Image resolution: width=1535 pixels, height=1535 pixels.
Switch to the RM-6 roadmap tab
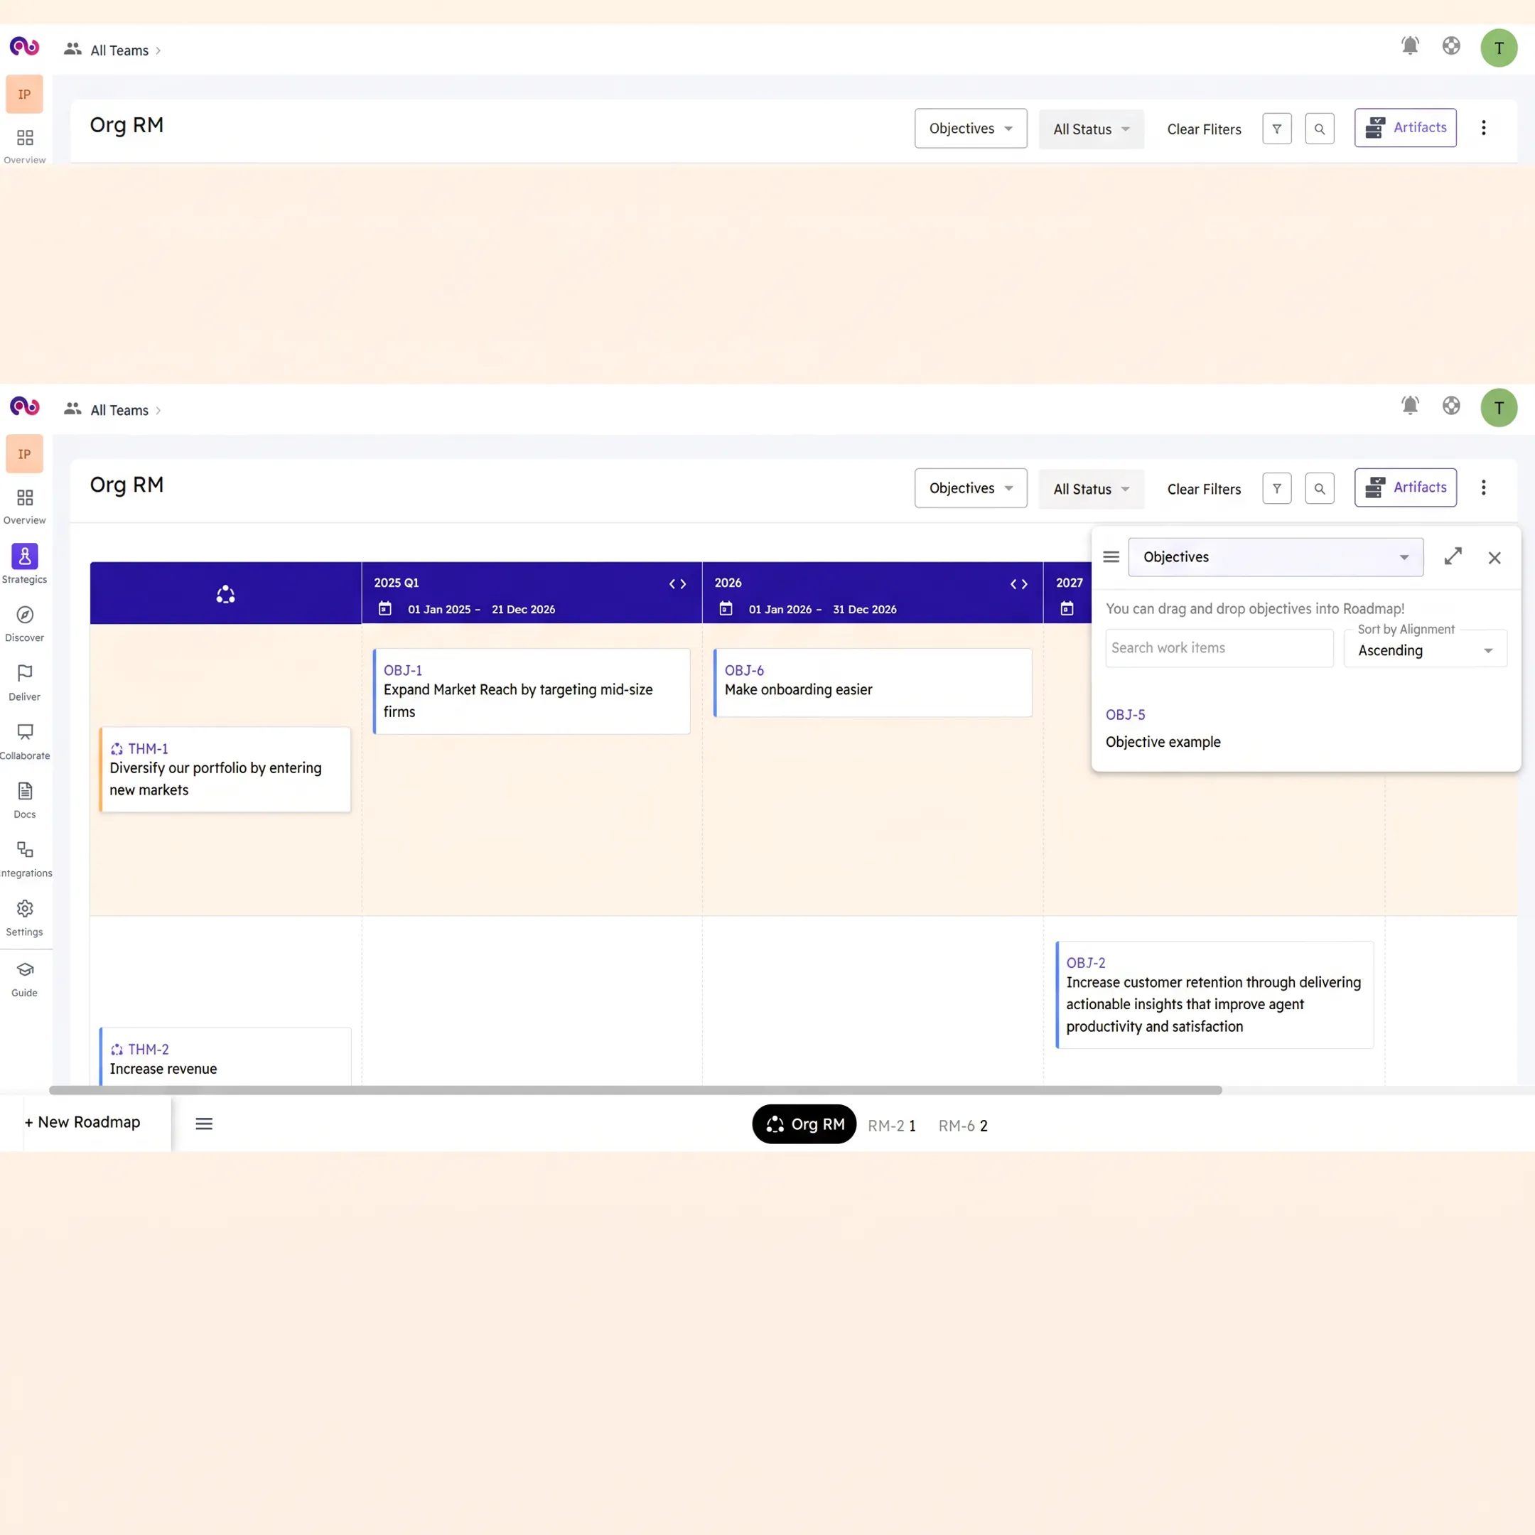[963, 1126]
